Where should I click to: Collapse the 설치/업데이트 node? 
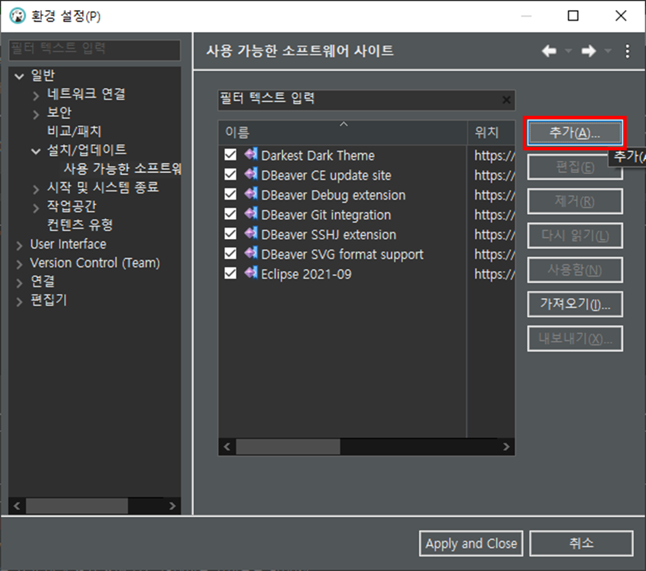pyautogui.click(x=36, y=151)
